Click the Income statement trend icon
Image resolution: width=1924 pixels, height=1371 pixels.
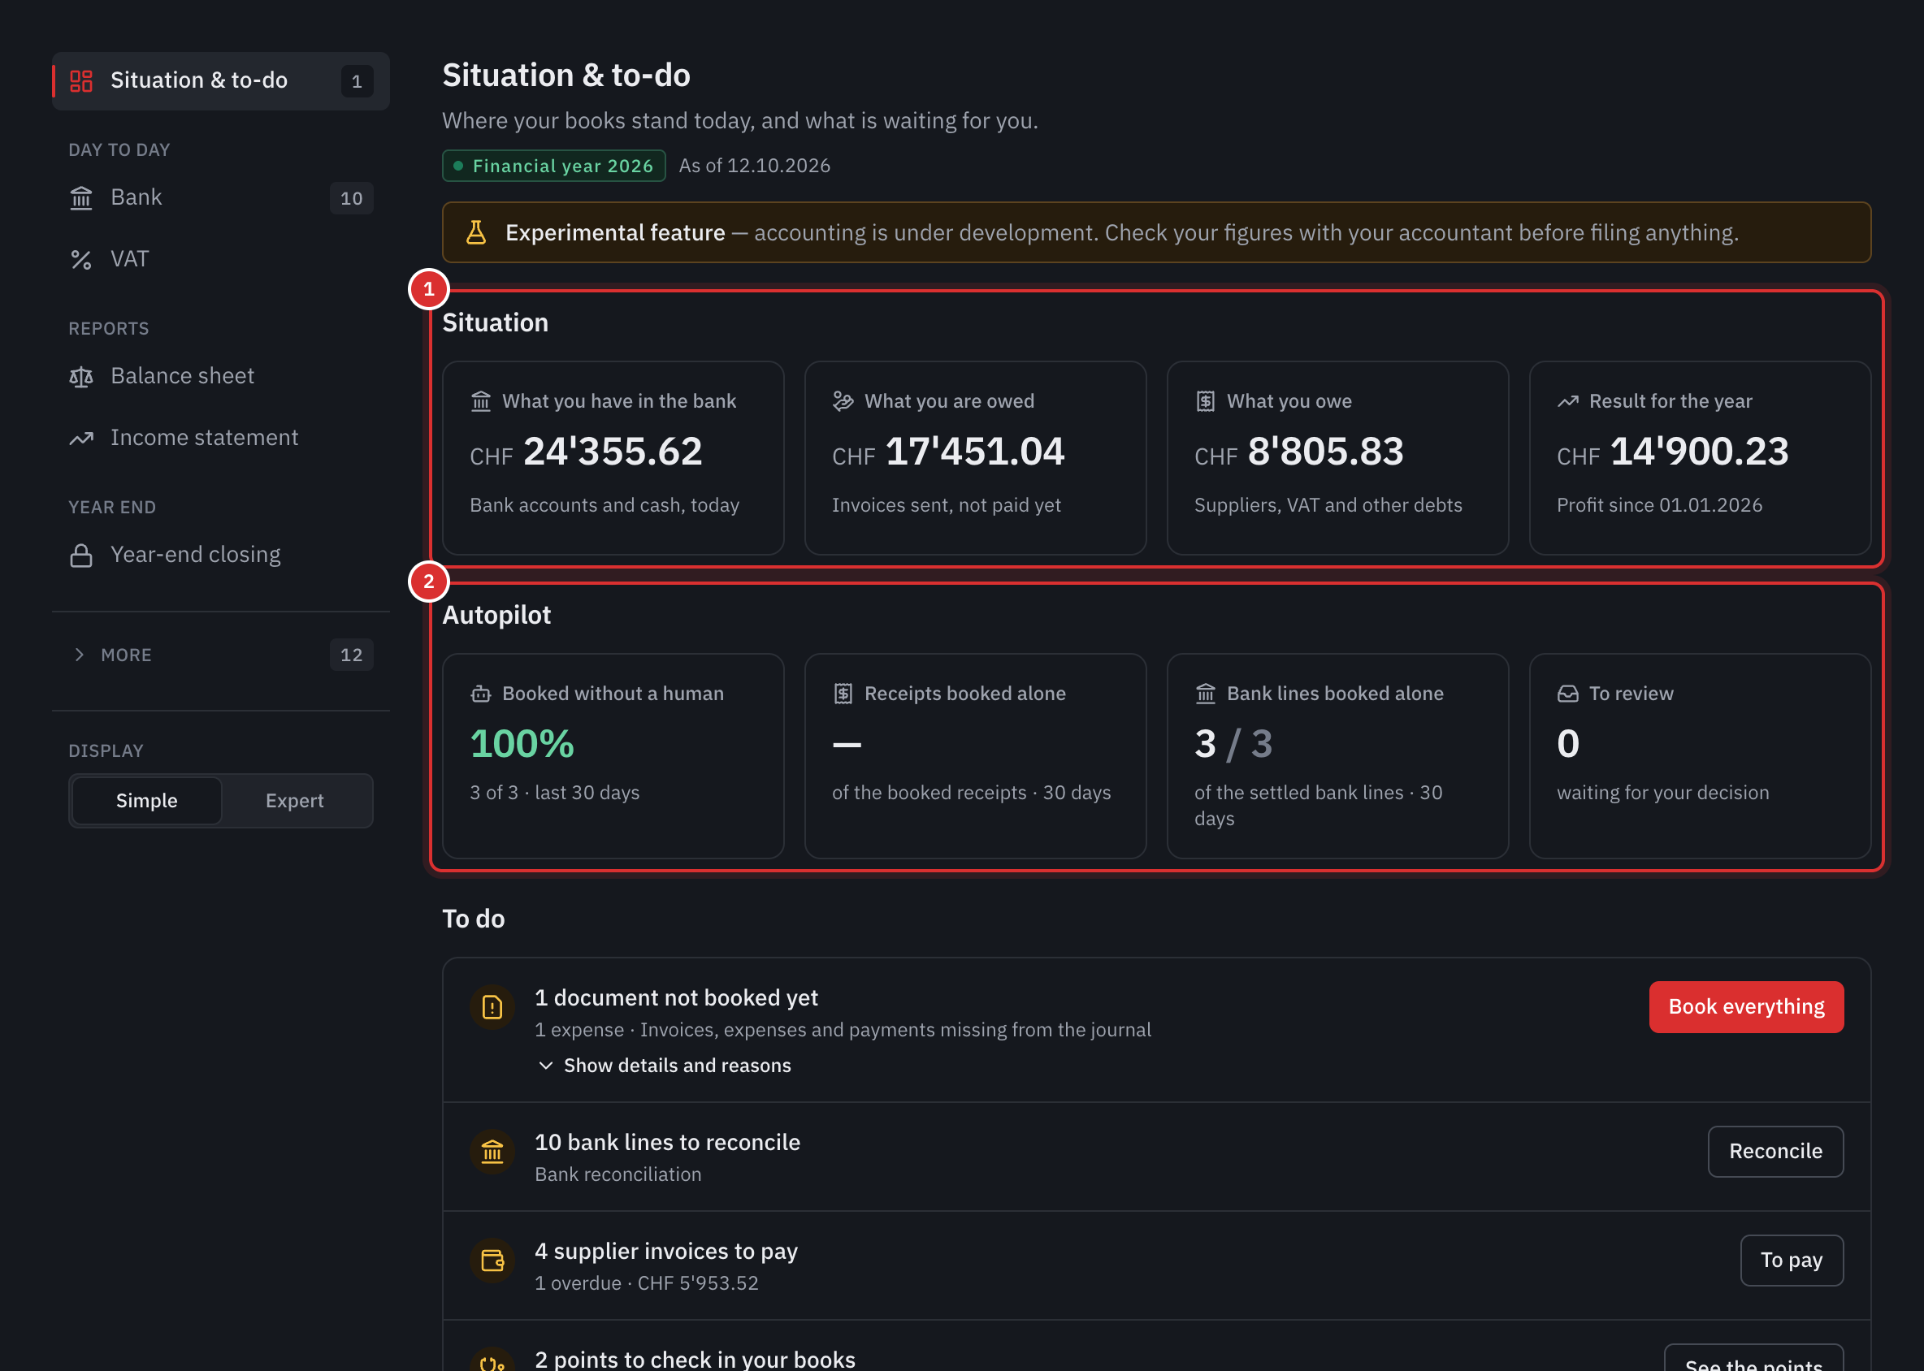(81, 438)
